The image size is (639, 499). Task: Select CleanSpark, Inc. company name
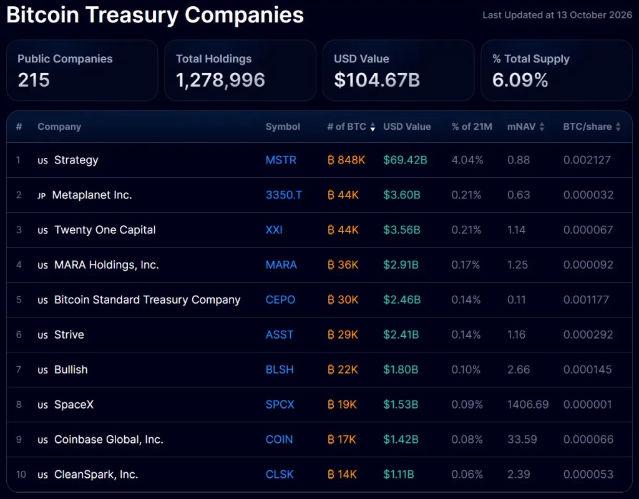coord(96,475)
